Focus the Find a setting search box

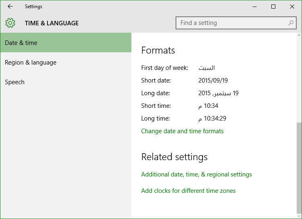(x=236, y=23)
